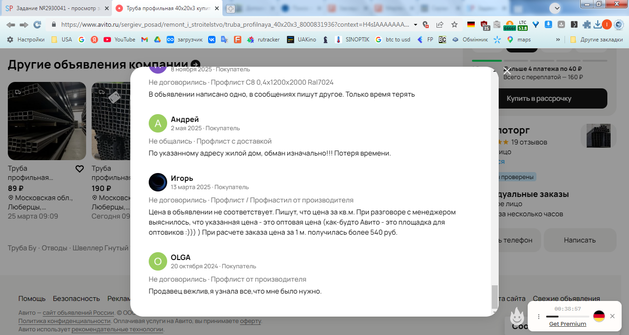The image size is (629, 335).
Task: Click reviewer Андрей's green avatar
Action: (x=158, y=123)
